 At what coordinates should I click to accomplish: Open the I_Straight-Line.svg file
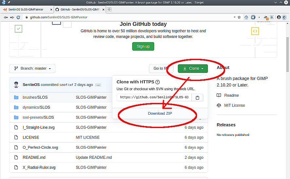click(39, 127)
